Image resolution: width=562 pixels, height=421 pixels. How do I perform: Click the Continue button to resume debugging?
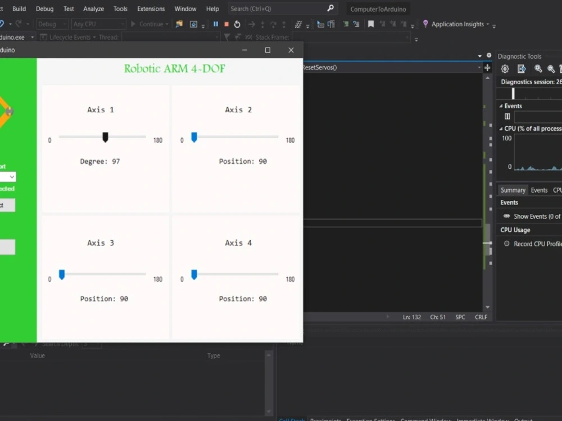click(x=148, y=24)
